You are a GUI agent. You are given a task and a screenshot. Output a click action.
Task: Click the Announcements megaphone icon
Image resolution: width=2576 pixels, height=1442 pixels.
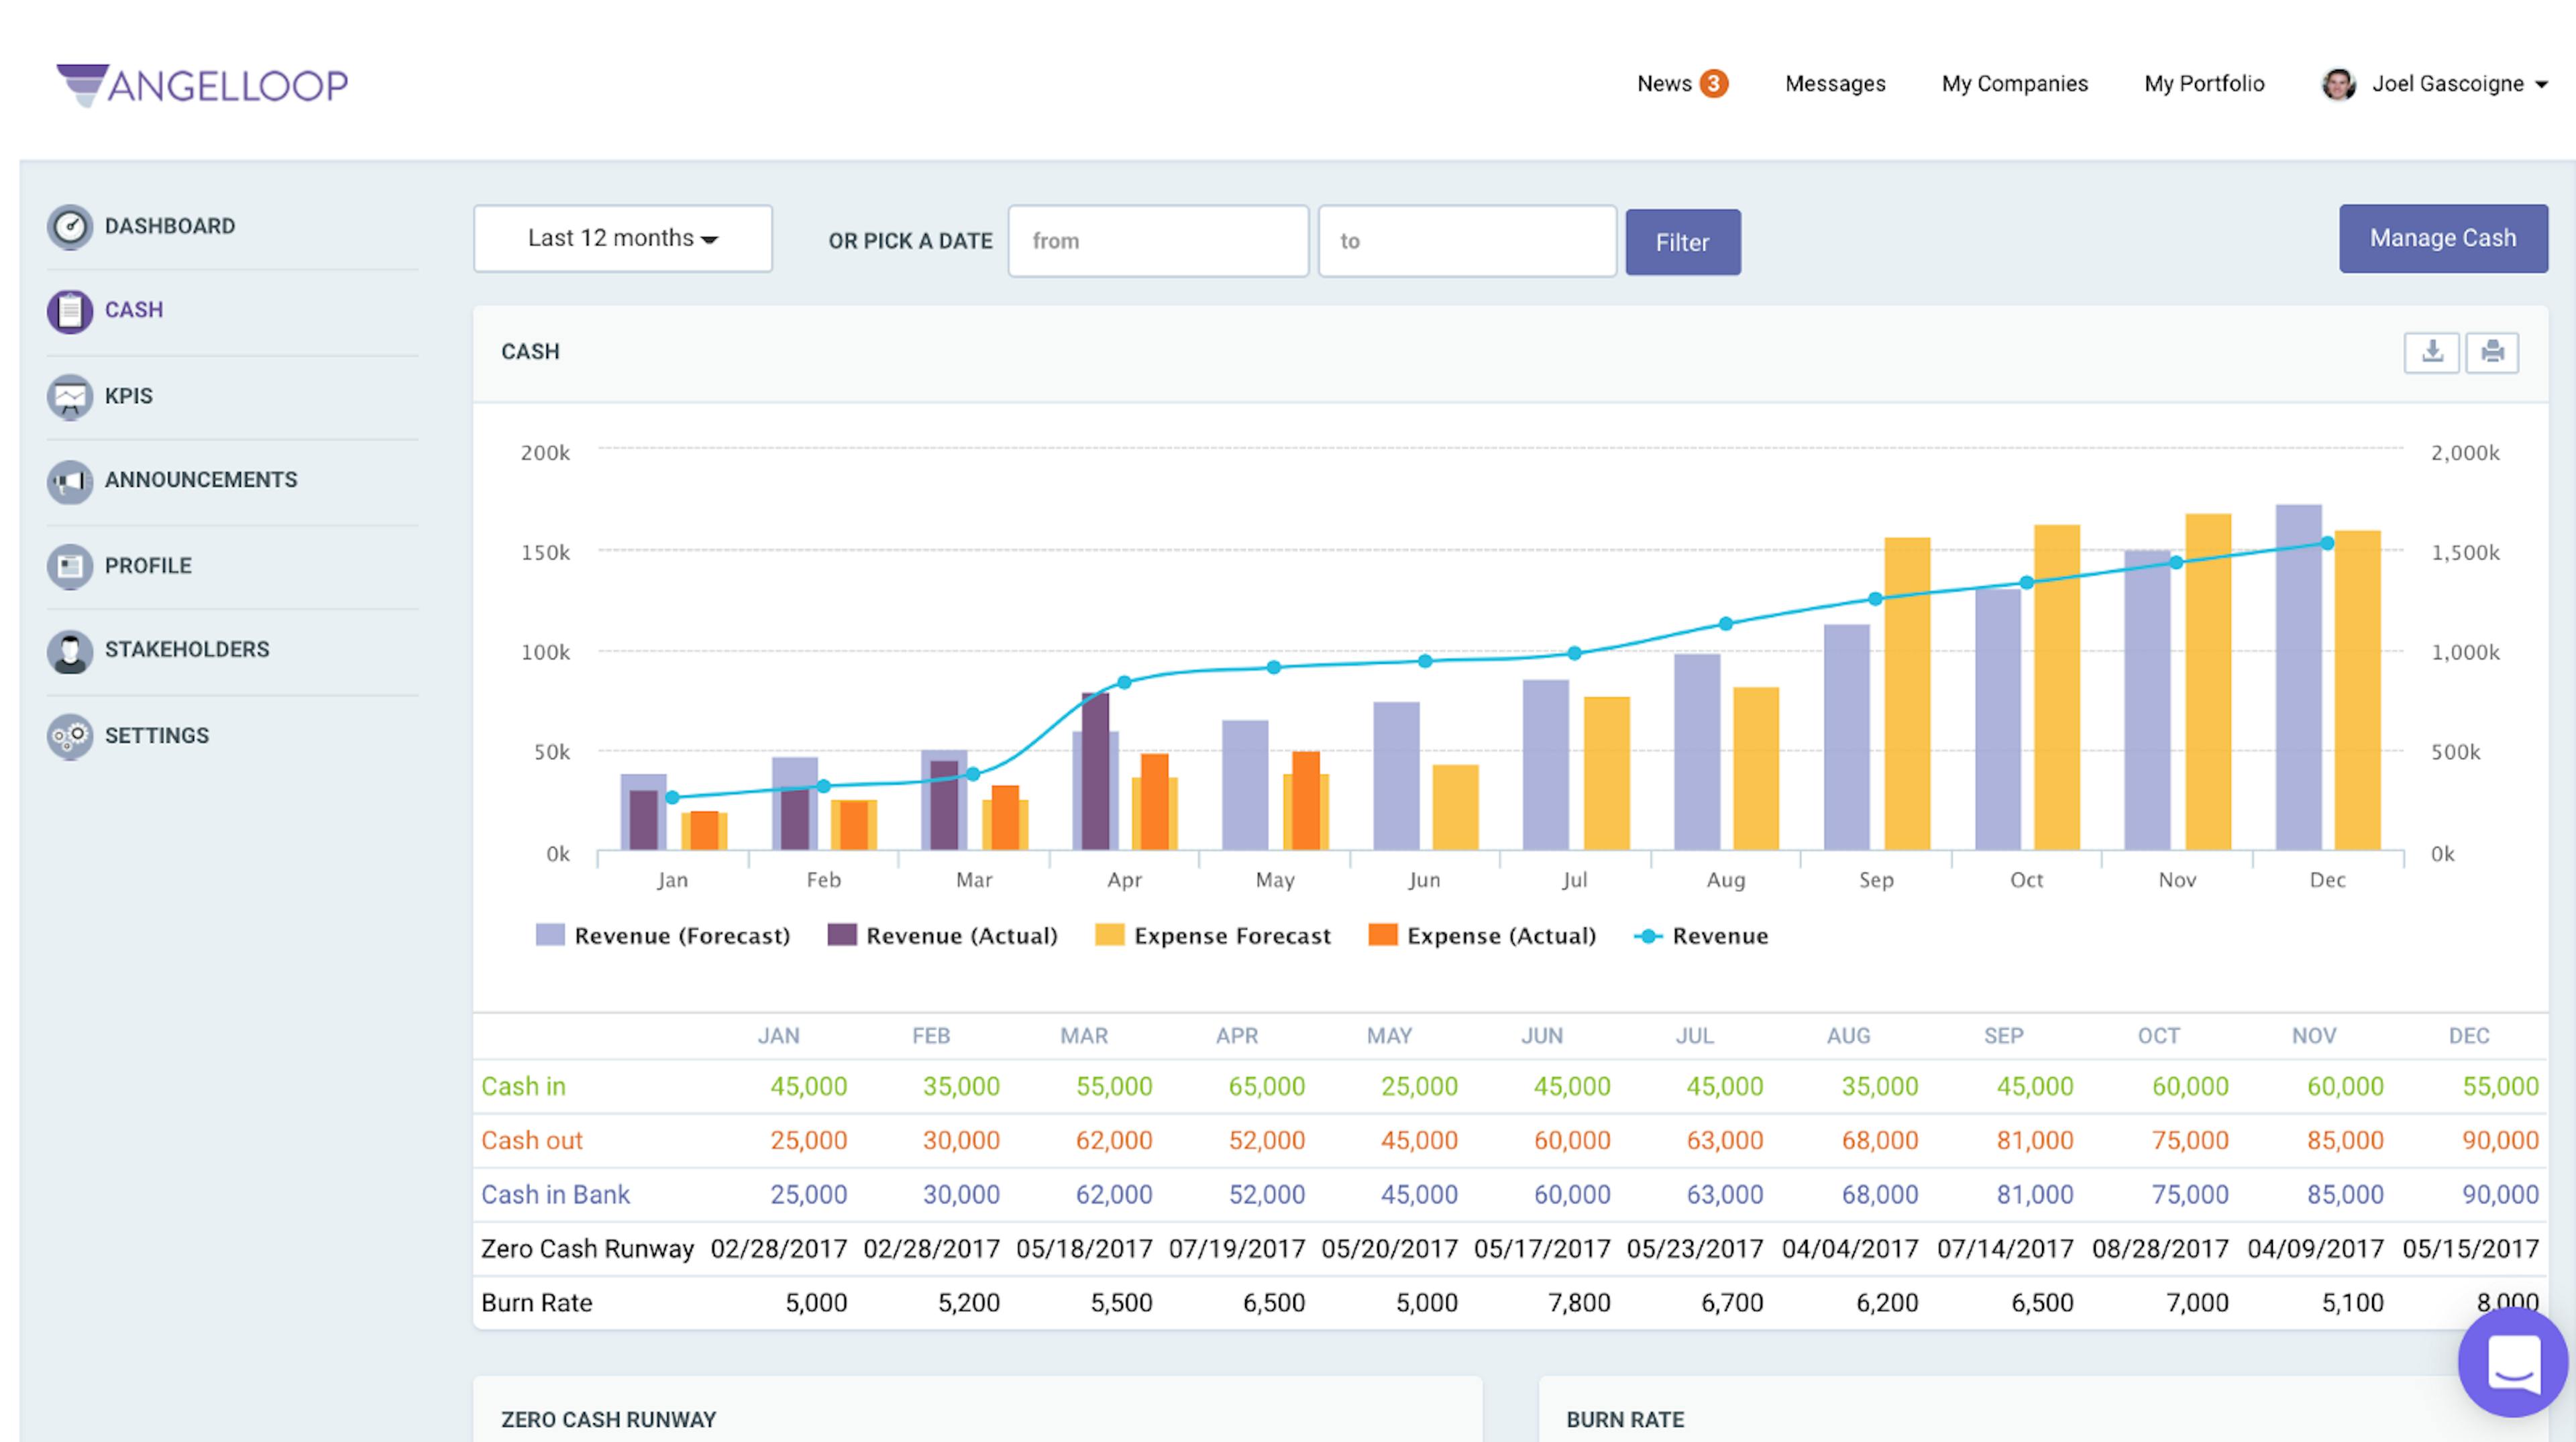(x=69, y=481)
